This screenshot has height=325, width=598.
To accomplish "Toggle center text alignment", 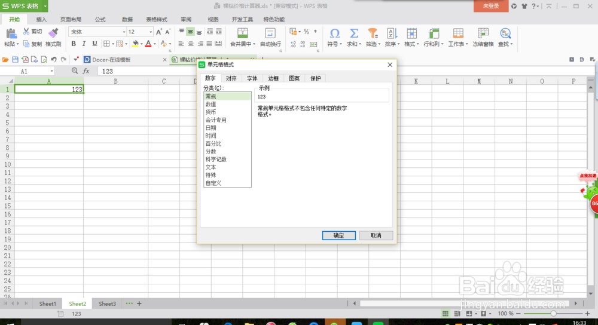I will click(x=191, y=44).
